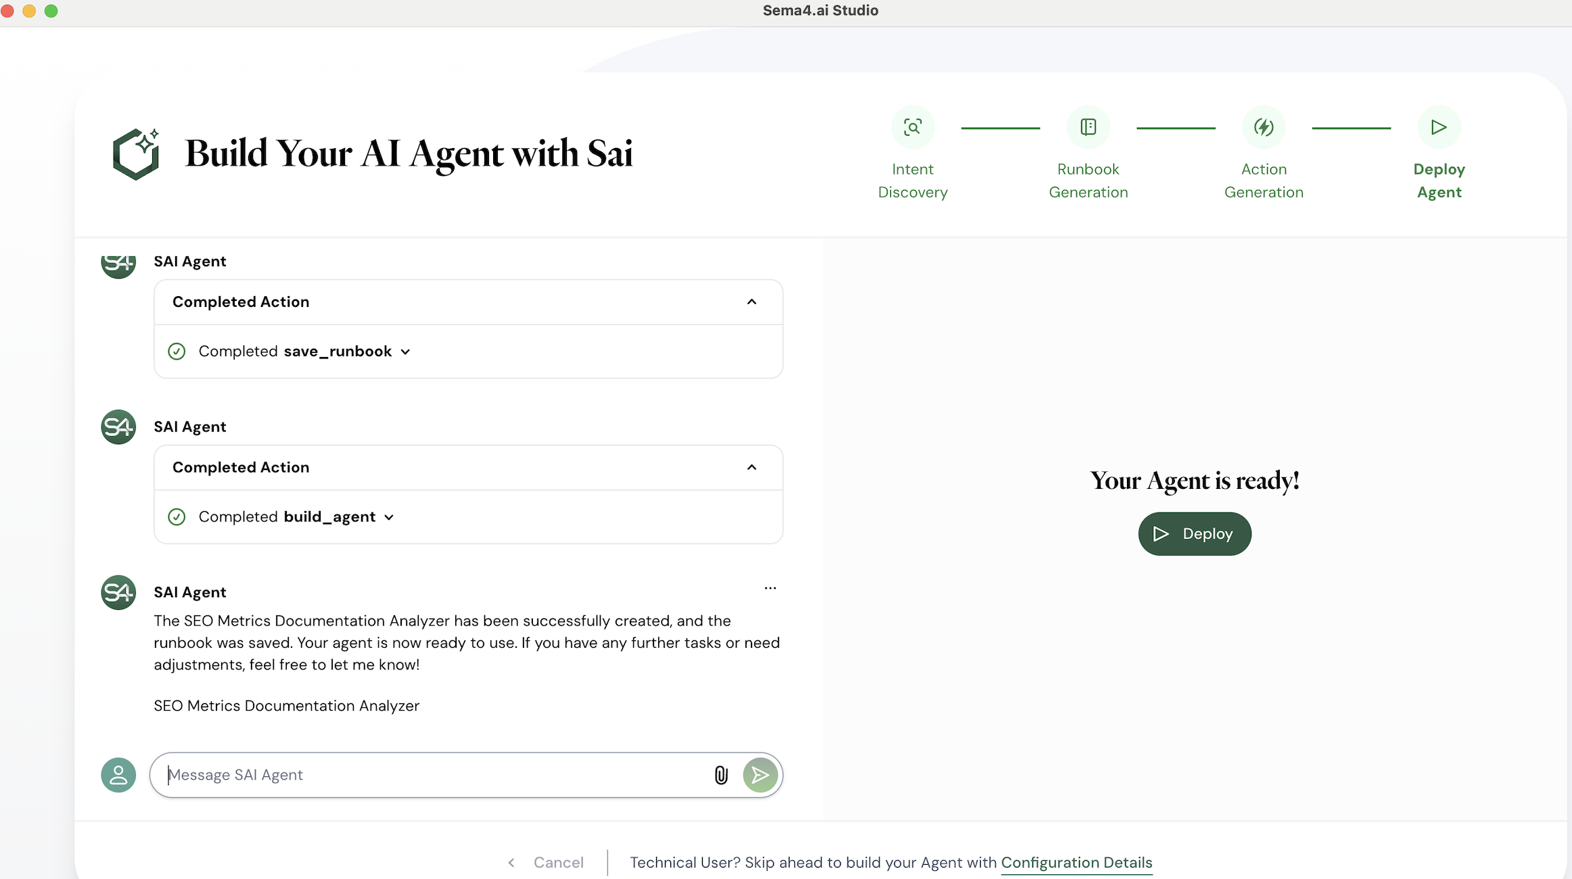Image resolution: width=1572 pixels, height=879 pixels.
Task: Click the Sai hexagon logo
Action: pyautogui.click(x=137, y=153)
